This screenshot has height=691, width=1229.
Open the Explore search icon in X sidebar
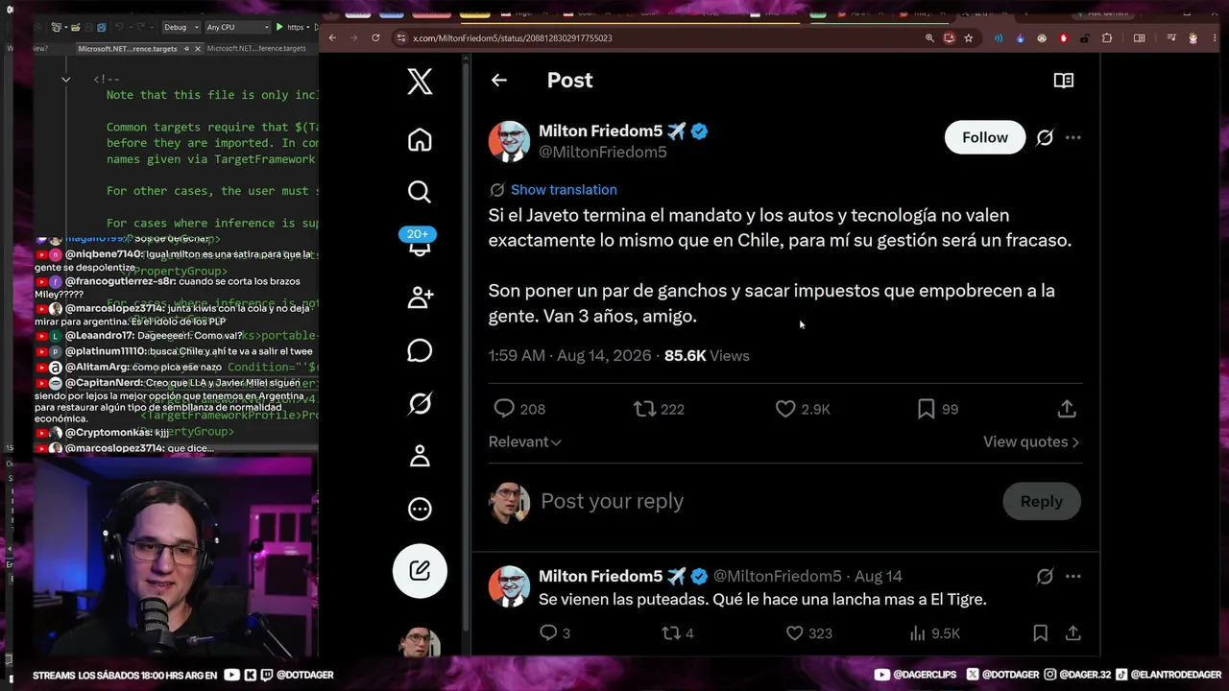pos(420,191)
